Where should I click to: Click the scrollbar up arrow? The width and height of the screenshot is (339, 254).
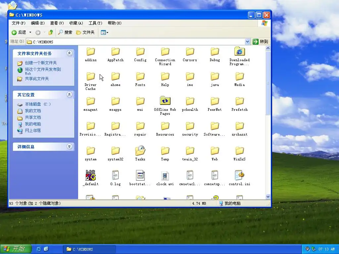click(268, 48)
